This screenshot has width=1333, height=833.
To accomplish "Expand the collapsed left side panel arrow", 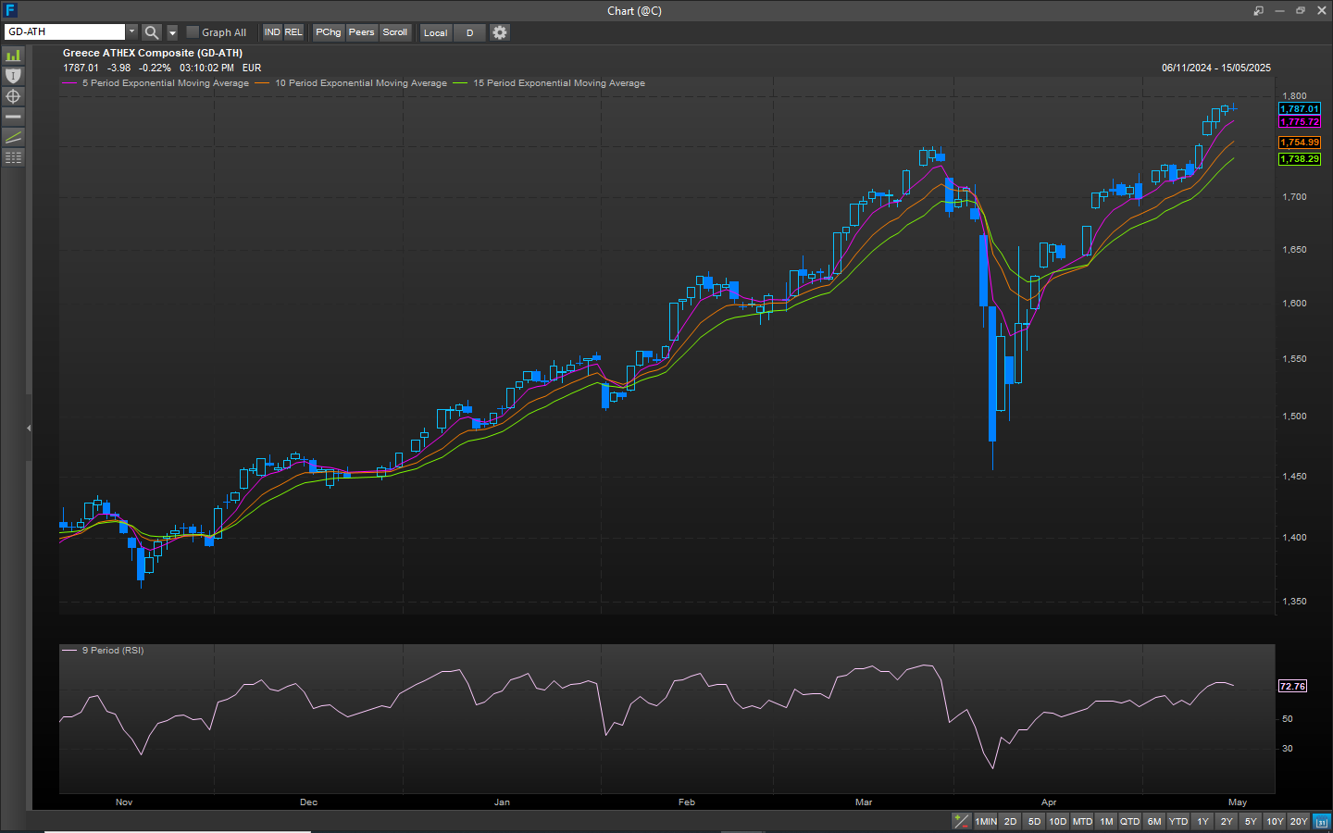I will pyautogui.click(x=29, y=428).
